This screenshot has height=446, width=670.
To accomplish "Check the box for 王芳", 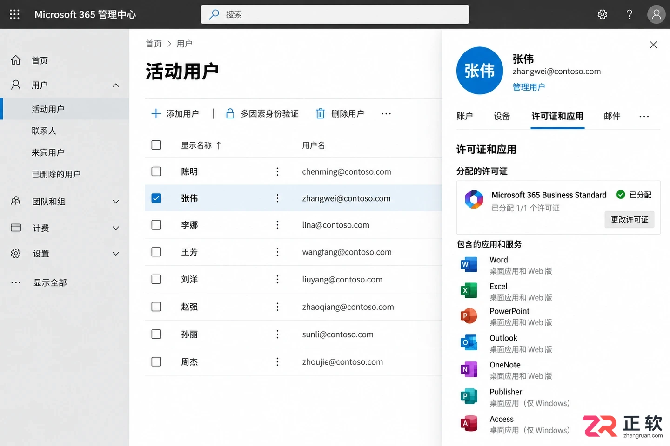I will pyautogui.click(x=156, y=252).
